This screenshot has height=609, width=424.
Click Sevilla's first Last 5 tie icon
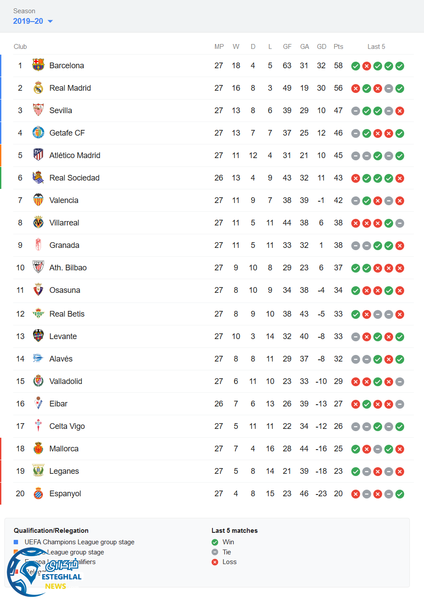pyautogui.click(x=356, y=111)
